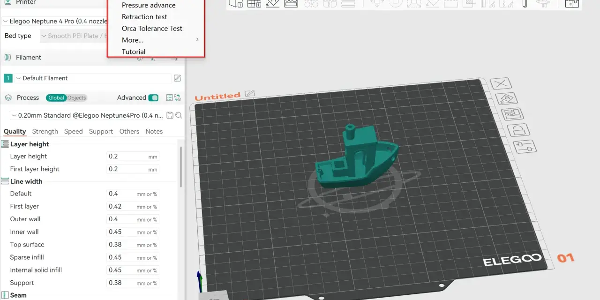Click the Seam section heading

(x=18, y=295)
